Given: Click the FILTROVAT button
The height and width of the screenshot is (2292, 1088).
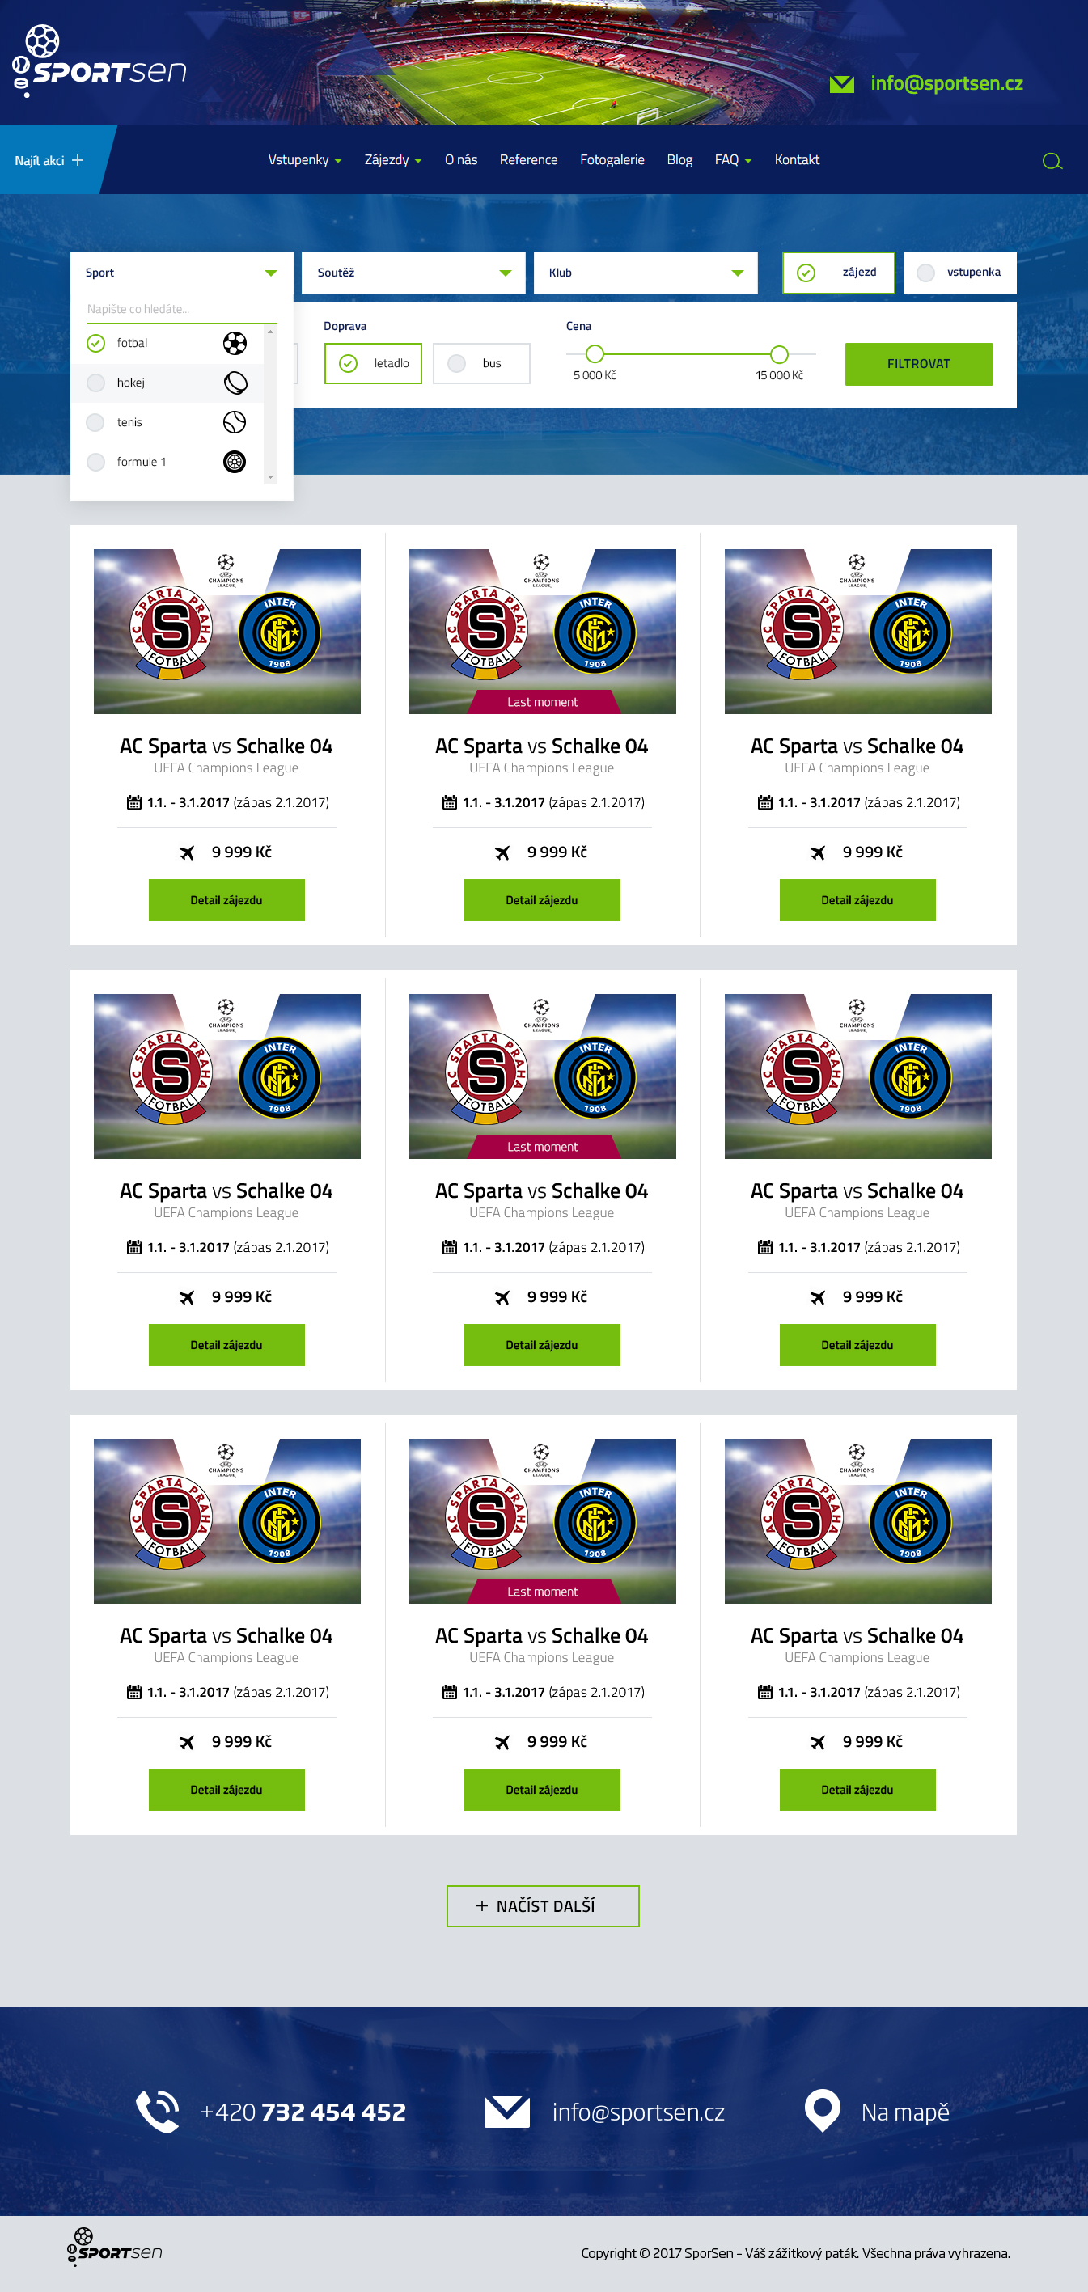Looking at the screenshot, I should tap(918, 364).
